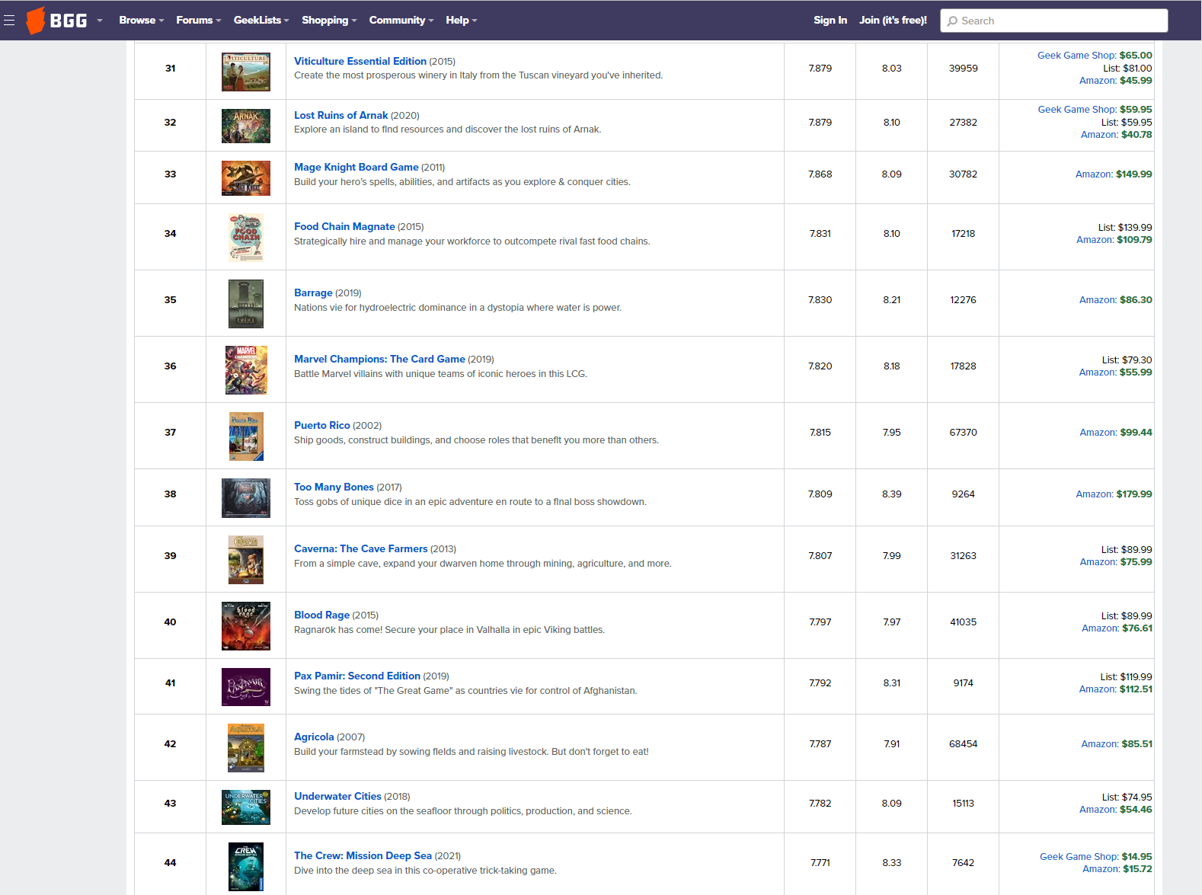Open Agricola thumbnail
This screenshot has height=895, width=1202.
pyautogui.click(x=246, y=747)
